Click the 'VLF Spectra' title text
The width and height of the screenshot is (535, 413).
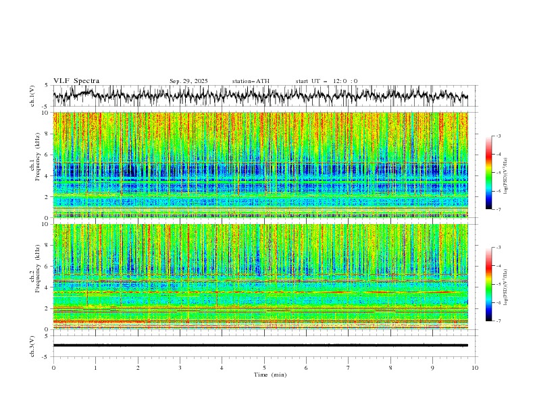[76, 81]
